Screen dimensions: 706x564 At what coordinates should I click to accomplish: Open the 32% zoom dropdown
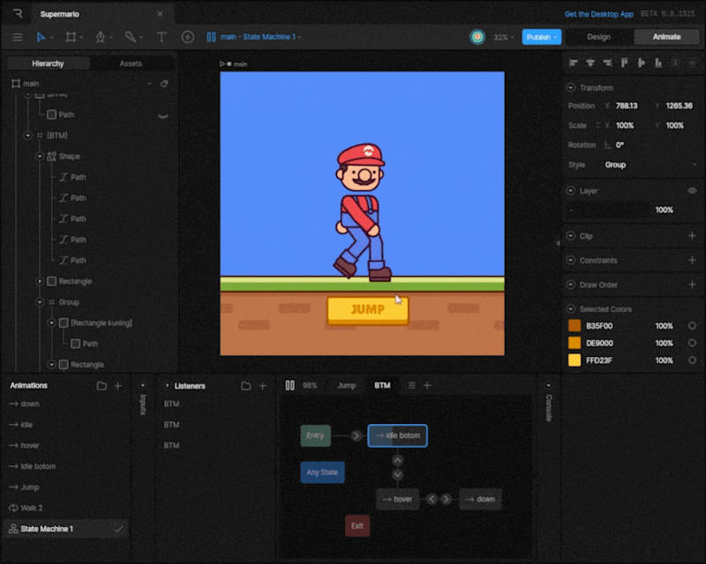click(503, 37)
